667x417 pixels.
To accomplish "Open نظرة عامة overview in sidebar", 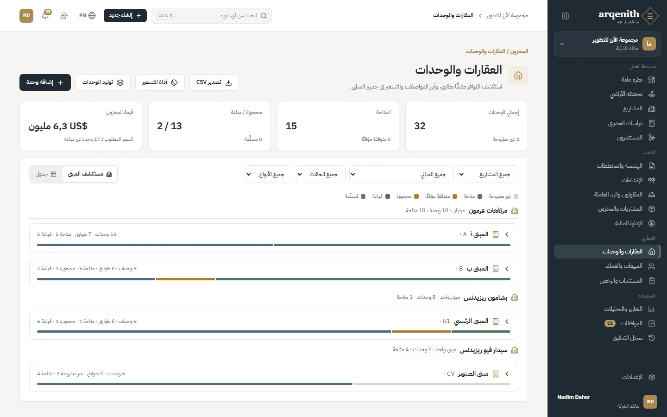I will (x=607, y=80).
